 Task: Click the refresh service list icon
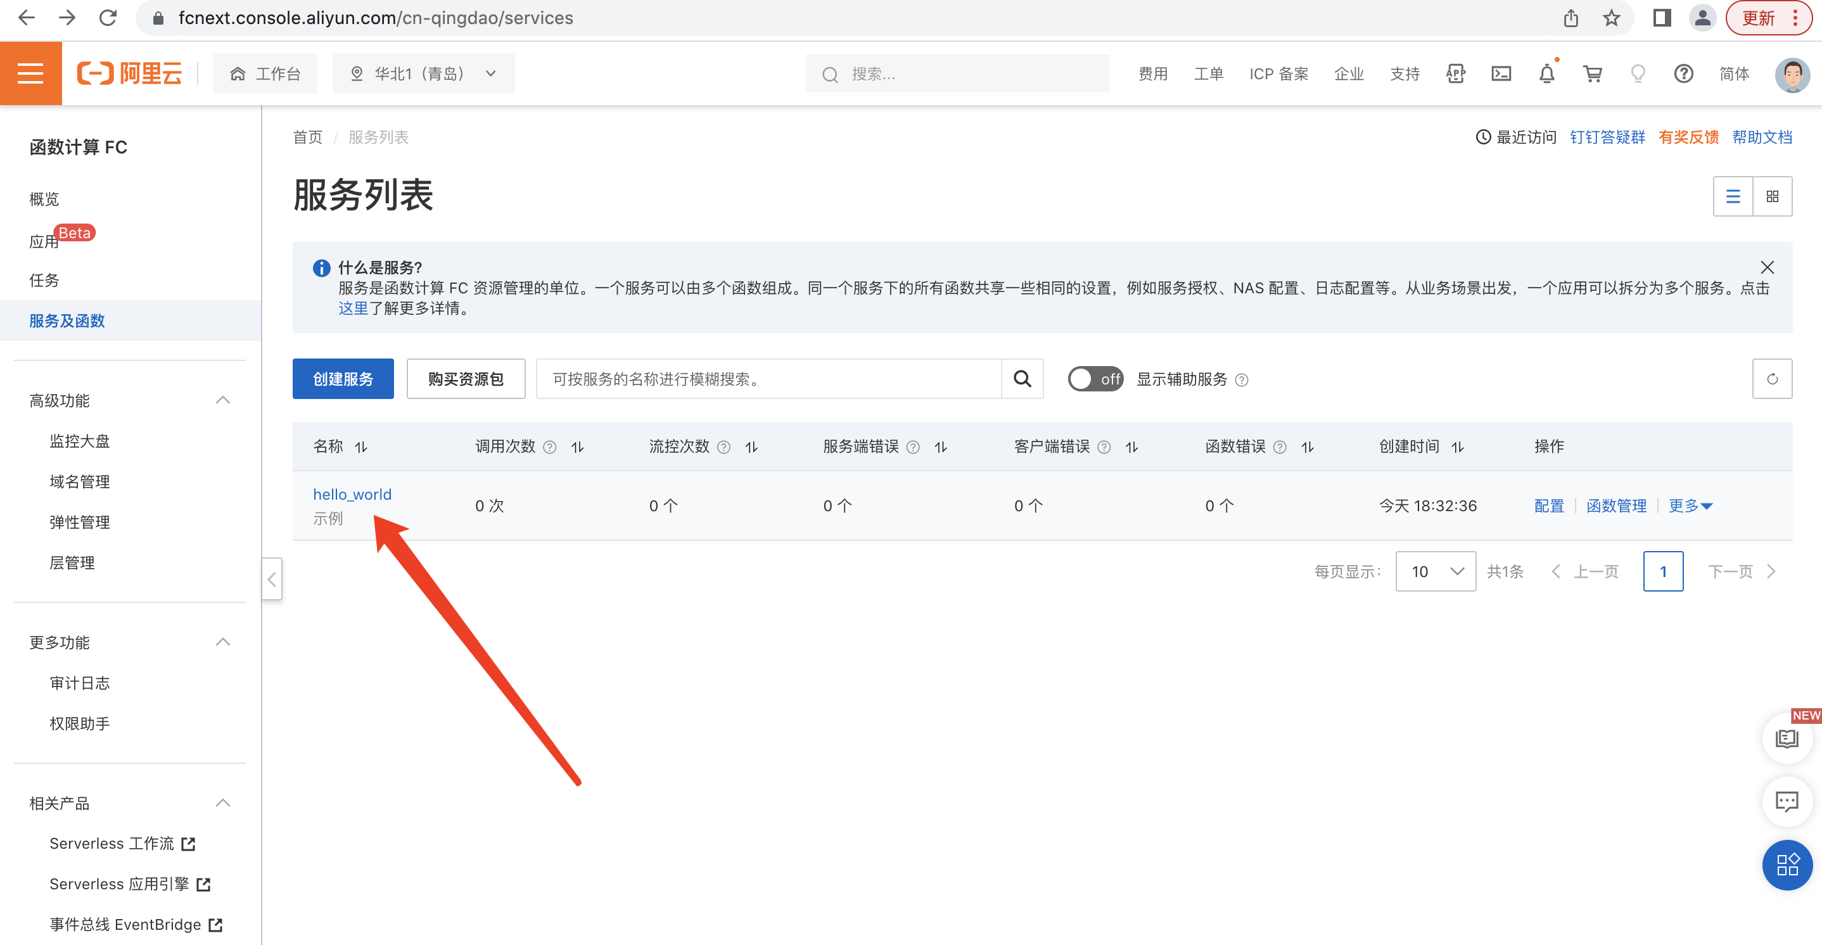coord(1772,379)
